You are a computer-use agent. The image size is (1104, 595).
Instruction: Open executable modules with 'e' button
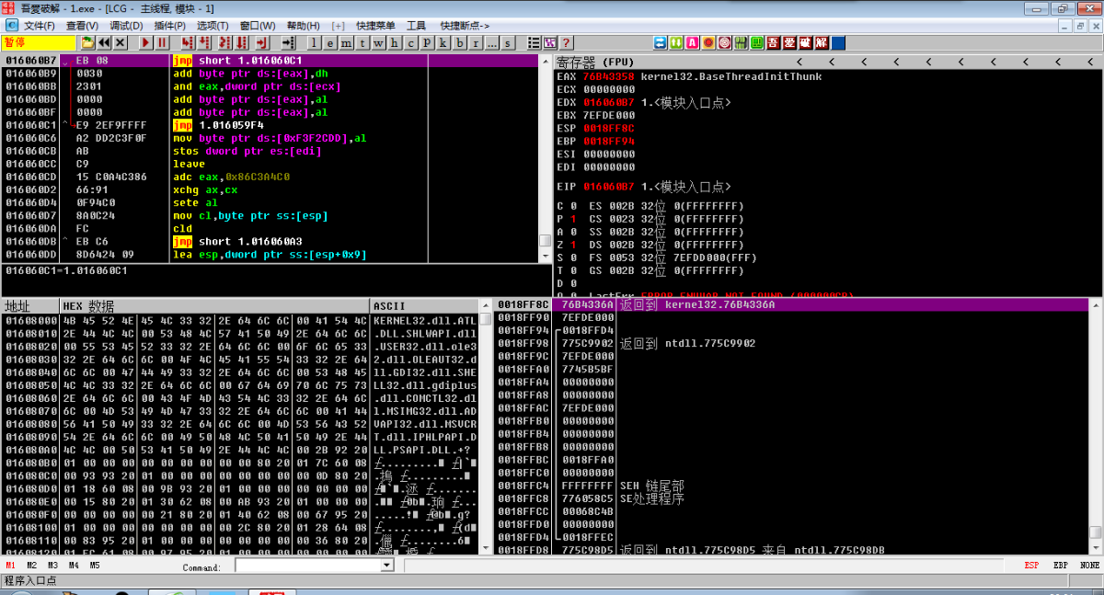point(330,42)
